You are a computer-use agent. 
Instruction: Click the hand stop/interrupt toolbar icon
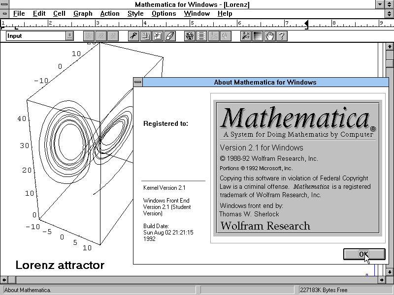[x=270, y=36]
